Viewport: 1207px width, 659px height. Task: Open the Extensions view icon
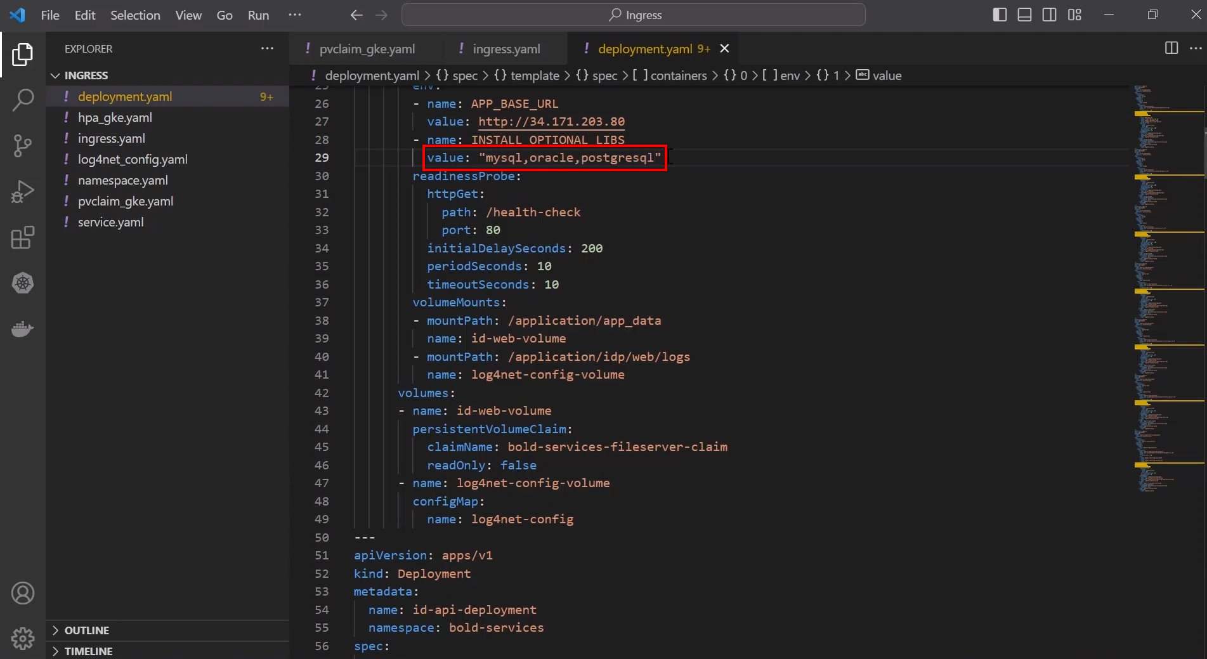point(23,238)
